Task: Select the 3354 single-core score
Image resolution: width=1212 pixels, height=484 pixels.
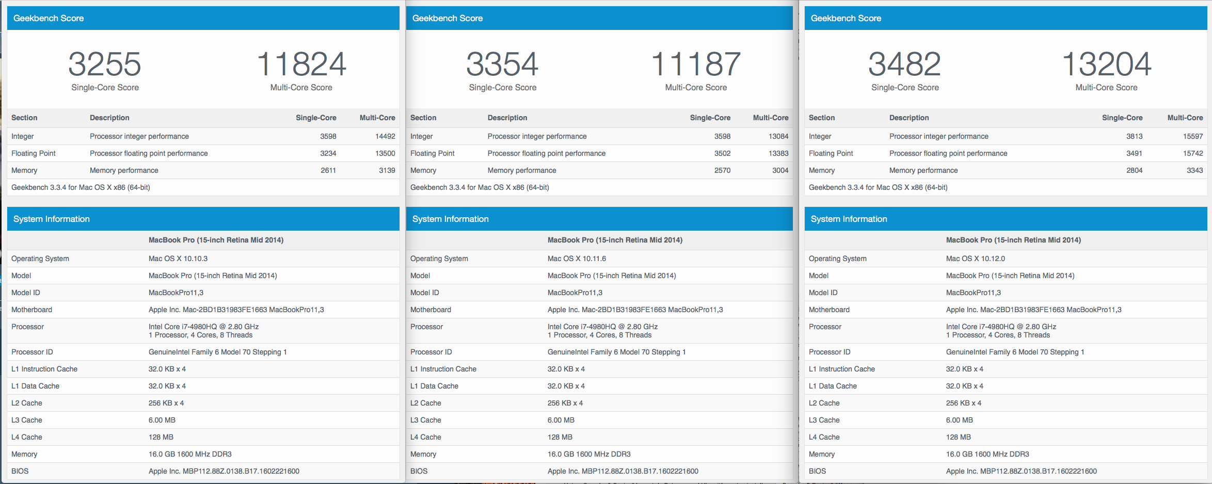Action: click(x=502, y=64)
